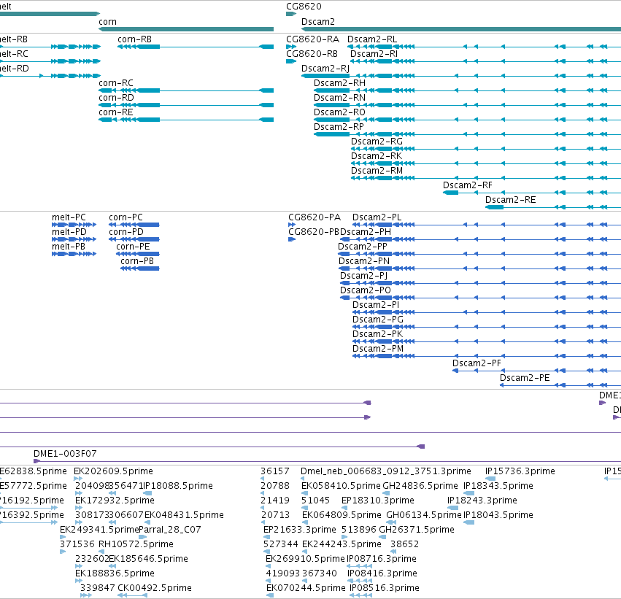Select the IP18088.5prime EST label
The width and height of the screenshot is (621, 599).
coord(178,486)
